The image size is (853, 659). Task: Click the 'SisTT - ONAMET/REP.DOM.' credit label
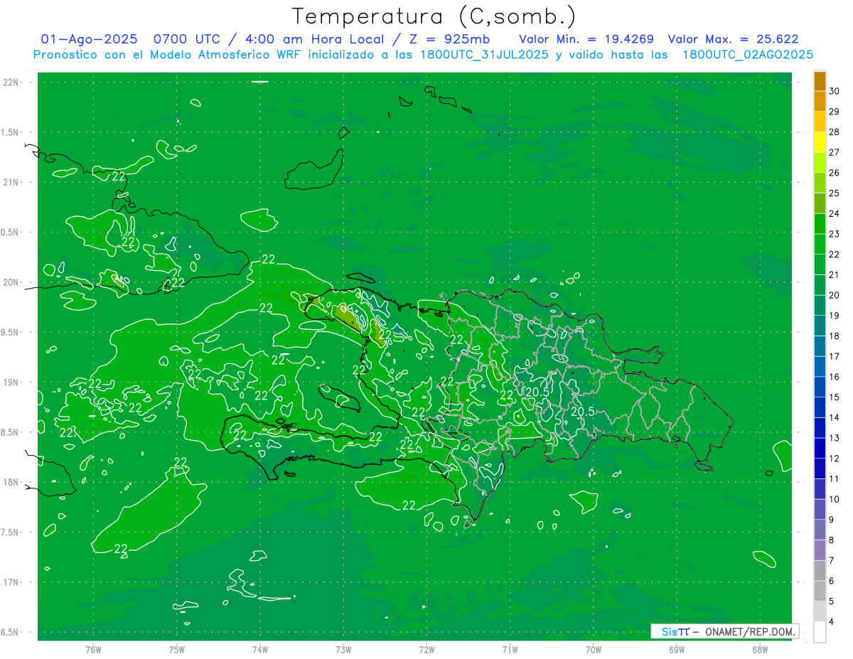pyautogui.click(x=725, y=631)
